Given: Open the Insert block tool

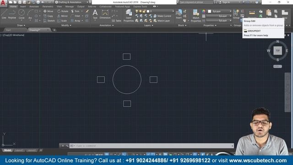Looking at the screenshot, I should pyautogui.click(x=179, y=14).
